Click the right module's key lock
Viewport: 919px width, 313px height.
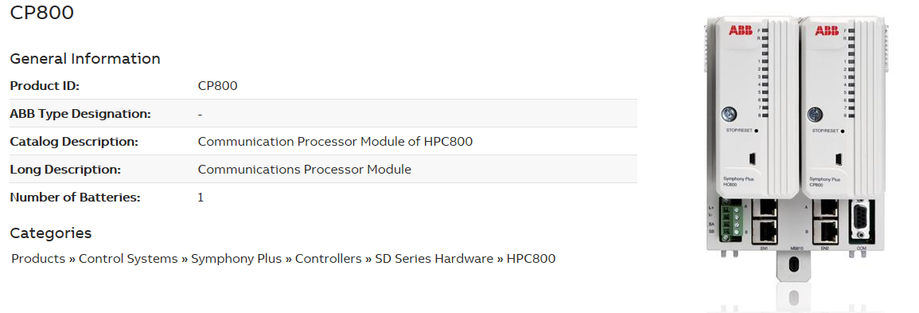click(x=816, y=114)
